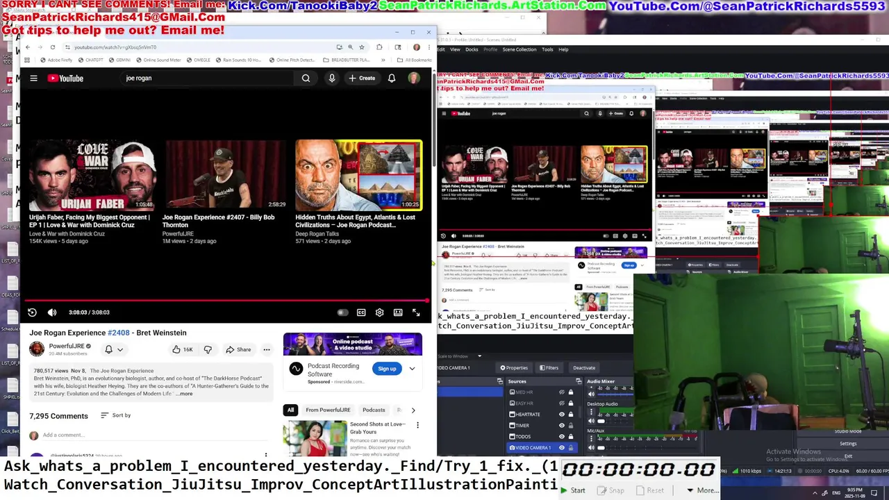Open the video player settings gear
The width and height of the screenshot is (889, 500).
[379, 312]
